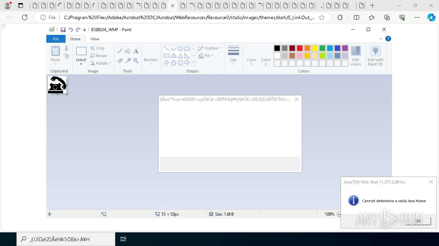Viewport: 439px width, 246px height.
Task: Open the Select dropdown arrow
Action: tap(81, 64)
